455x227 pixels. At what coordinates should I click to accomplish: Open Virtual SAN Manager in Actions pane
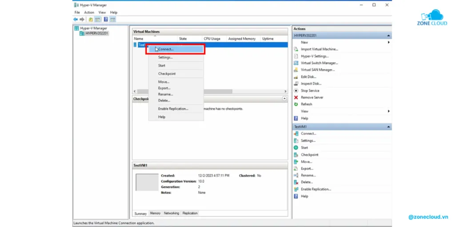tap(318, 70)
